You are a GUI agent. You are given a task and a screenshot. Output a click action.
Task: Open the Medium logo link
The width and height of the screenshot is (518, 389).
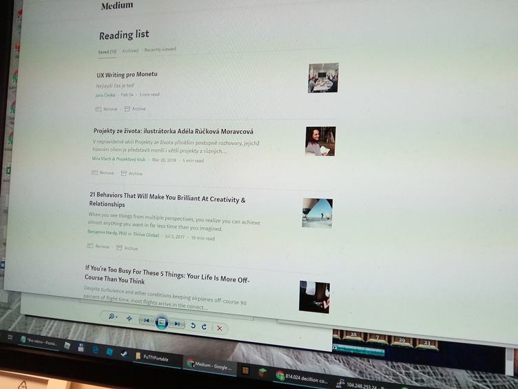(117, 6)
